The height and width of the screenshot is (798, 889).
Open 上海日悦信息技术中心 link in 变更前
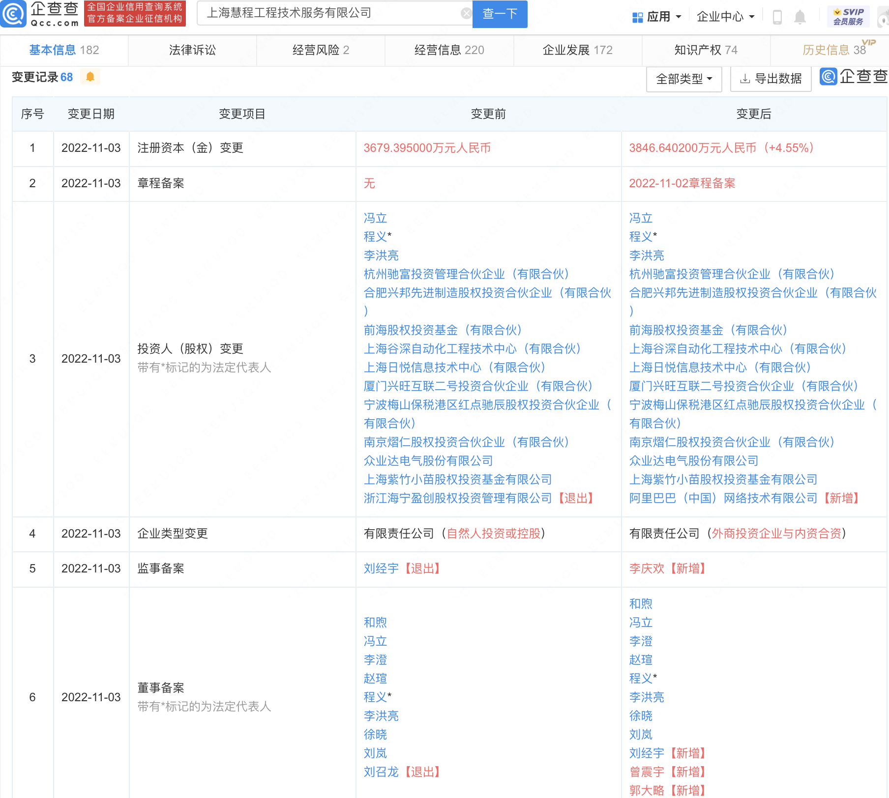454,368
